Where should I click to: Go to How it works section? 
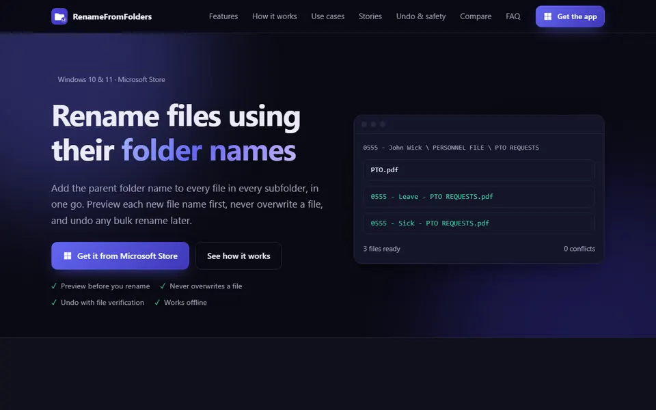pyautogui.click(x=275, y=16)
